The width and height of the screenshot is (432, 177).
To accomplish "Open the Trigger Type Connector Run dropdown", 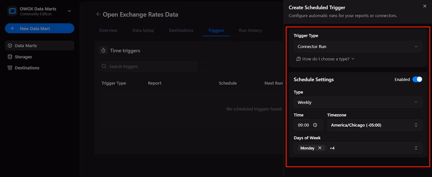I will [x=358, y=47].
